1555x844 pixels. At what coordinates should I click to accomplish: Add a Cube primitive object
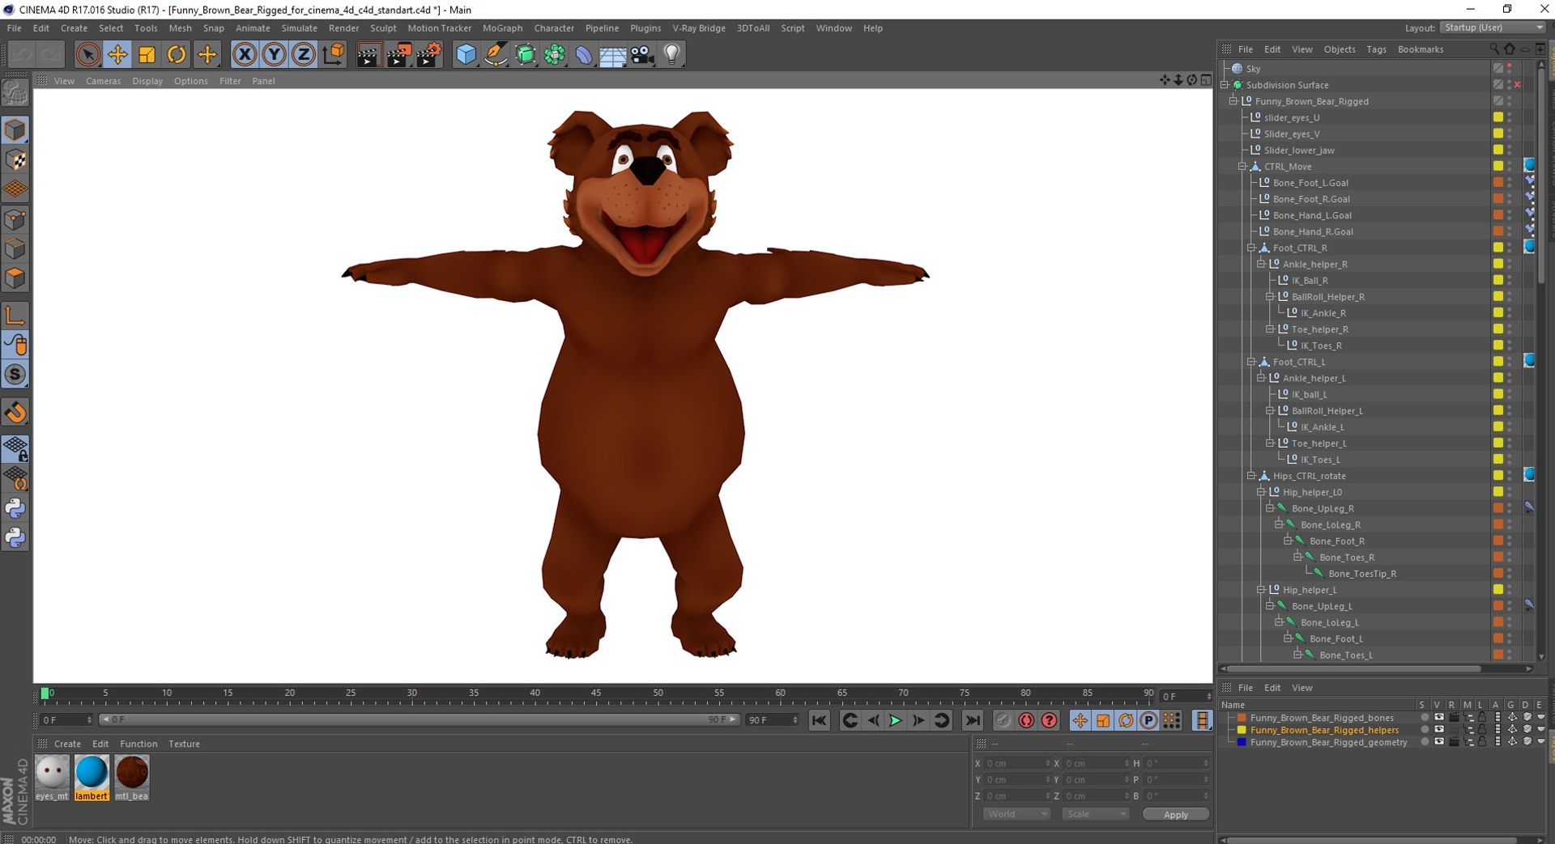point(466,55)
